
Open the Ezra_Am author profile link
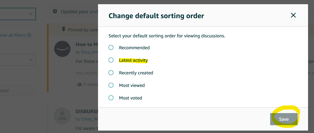tap(90, 52)
